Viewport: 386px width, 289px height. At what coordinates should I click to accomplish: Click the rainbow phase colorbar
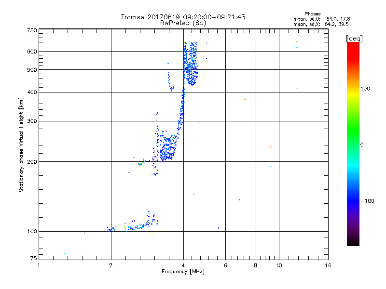click(x=353, y=144)
